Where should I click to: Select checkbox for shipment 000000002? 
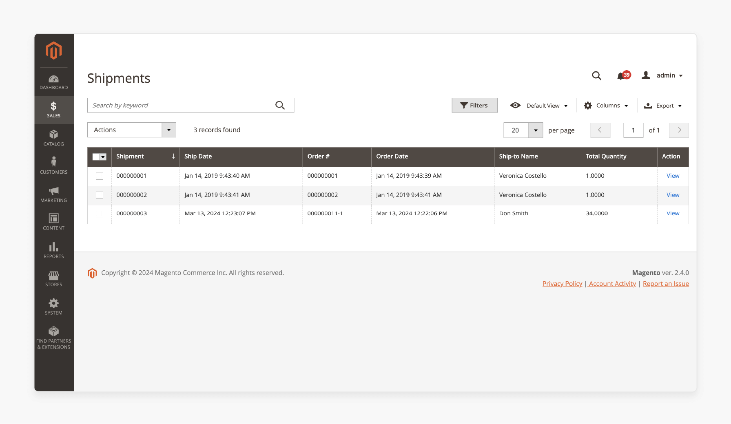[x=100, y=195]
